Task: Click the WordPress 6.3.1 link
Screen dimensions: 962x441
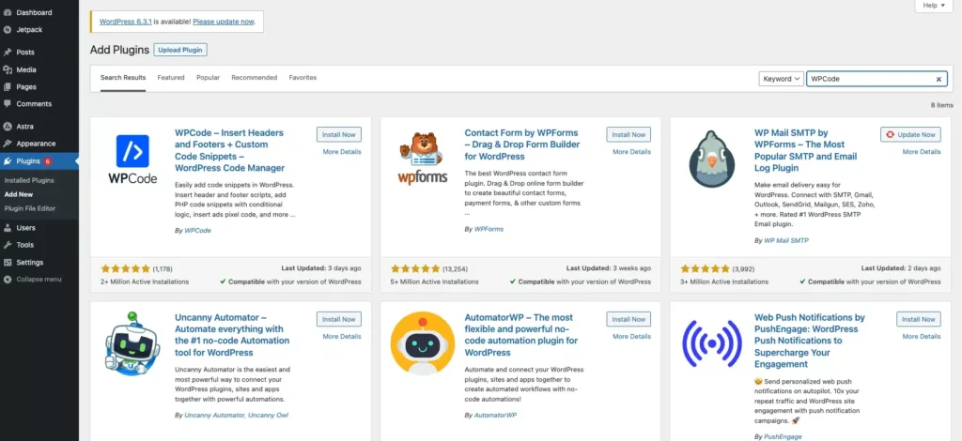Action: point(125,22)
